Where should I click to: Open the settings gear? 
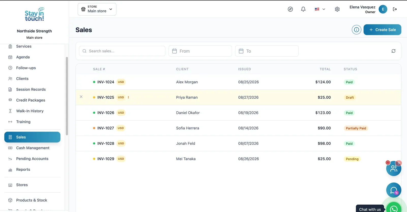click(337, 9)
